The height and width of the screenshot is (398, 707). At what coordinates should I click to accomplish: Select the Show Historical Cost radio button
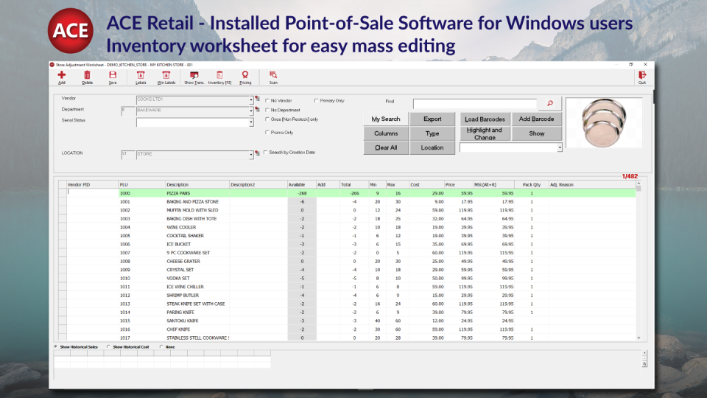click(x=109, y=346)
